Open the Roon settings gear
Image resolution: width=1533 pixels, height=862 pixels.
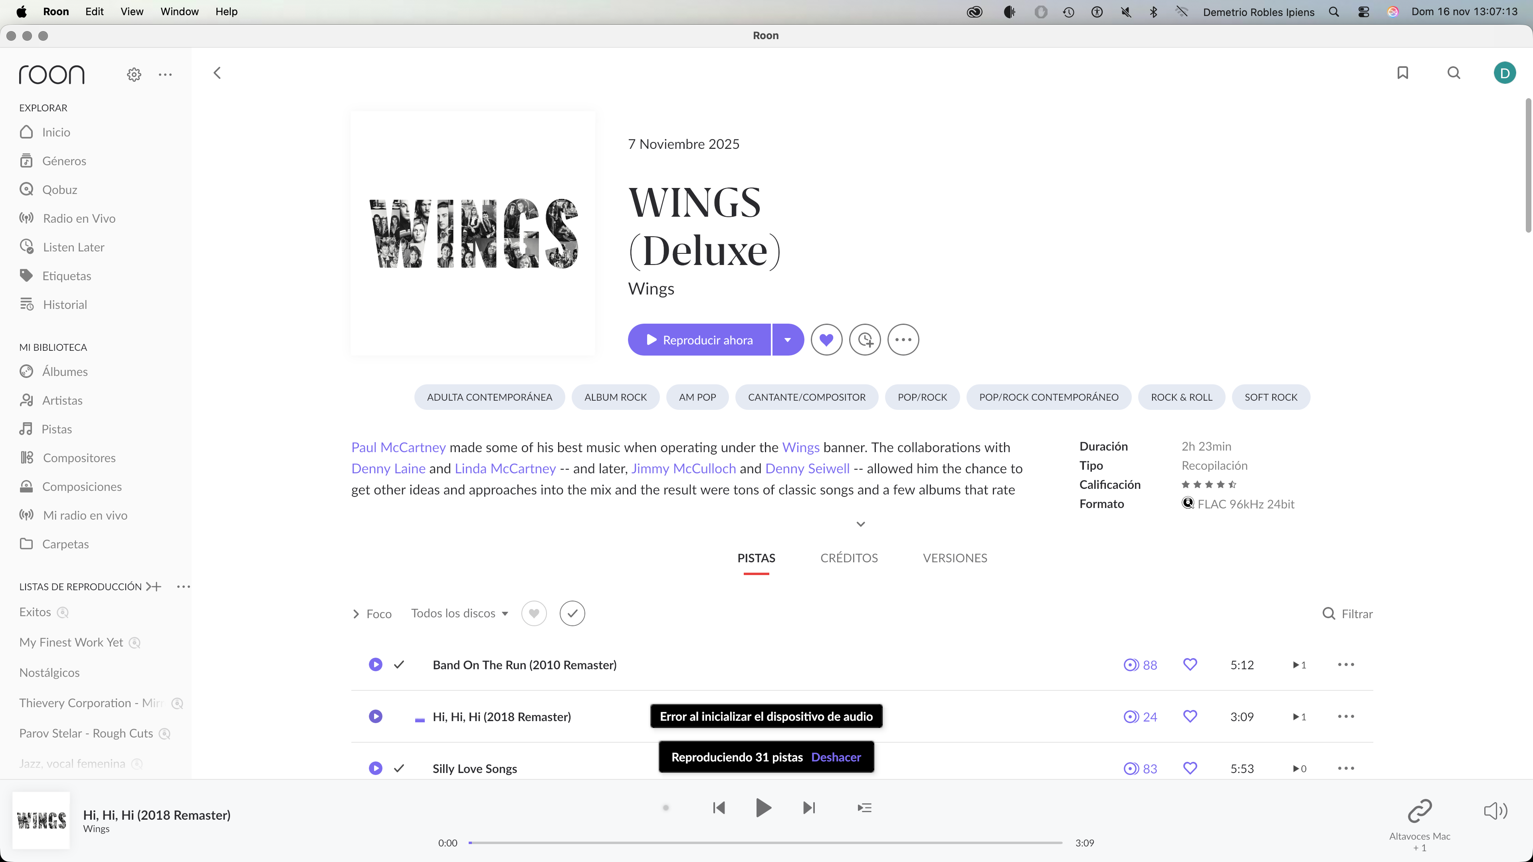[134, 74]
